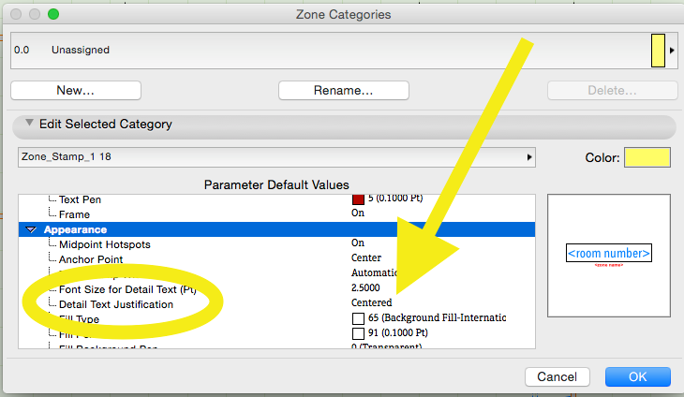Viewport: 684px width, 397px height.
Task: Confirm with the OK button
Action: 637,376
